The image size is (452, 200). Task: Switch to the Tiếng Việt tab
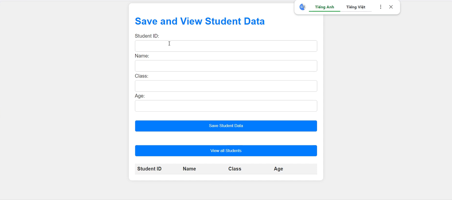pyautogui.click(x=356, y=7)
